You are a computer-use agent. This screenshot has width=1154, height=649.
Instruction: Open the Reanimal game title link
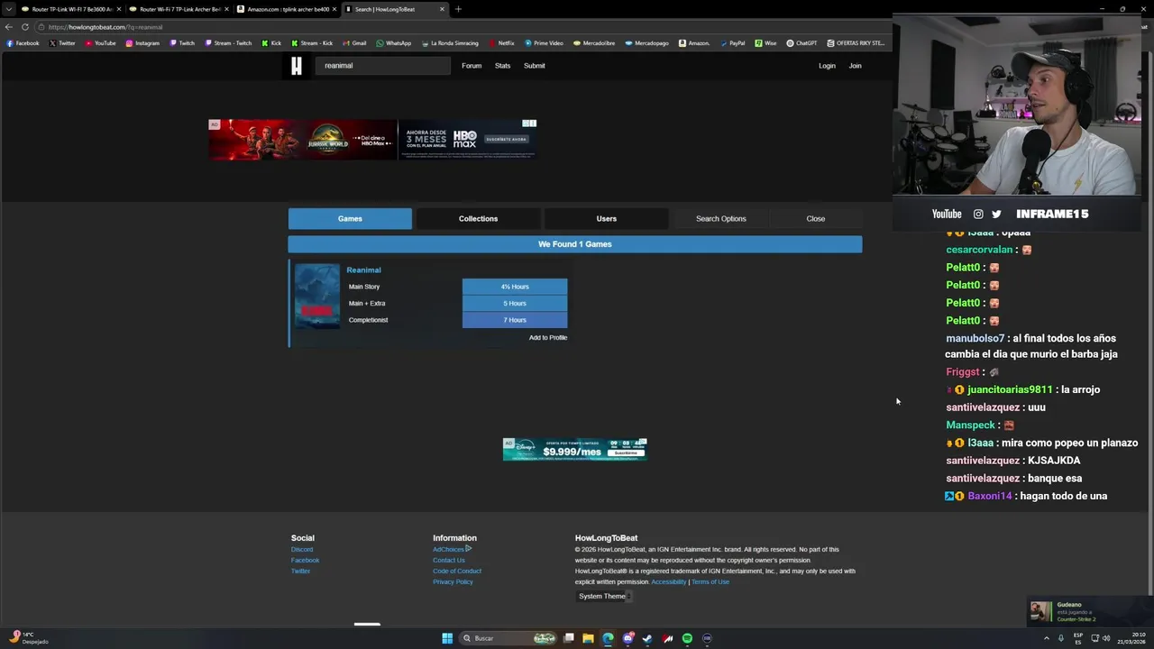point(363,270)
